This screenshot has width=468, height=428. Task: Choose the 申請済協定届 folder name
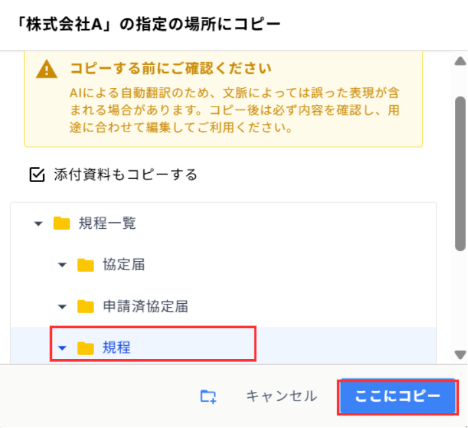[147, 306]
